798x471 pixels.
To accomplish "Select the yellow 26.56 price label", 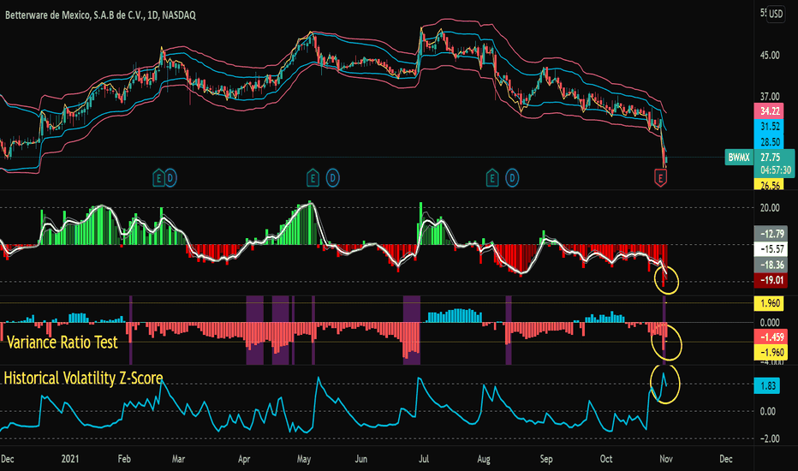I will pyautogui.click(x=769, y=184).
